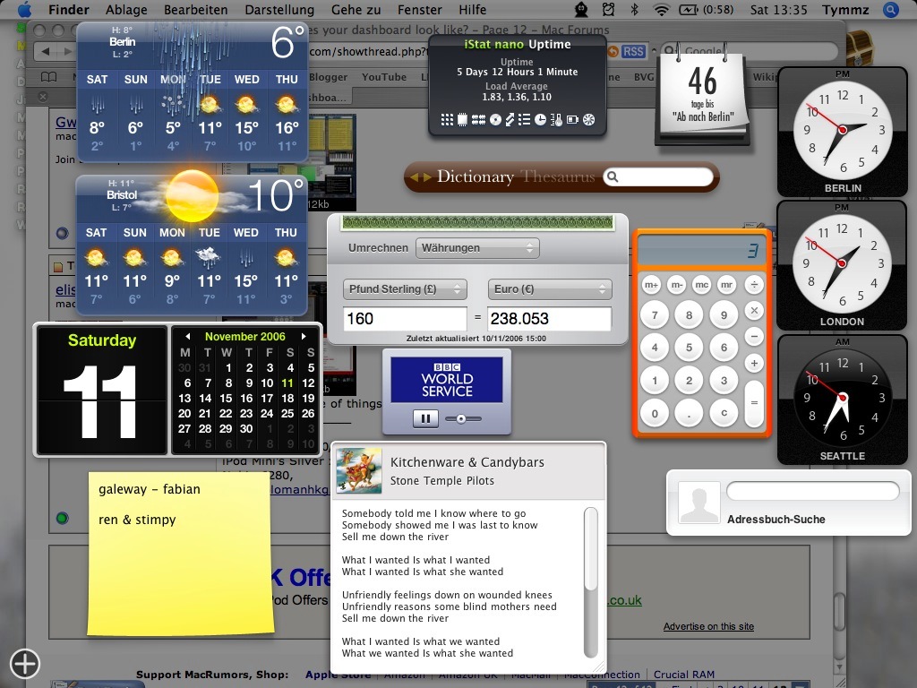The width and height of the screenshot is (917, 688).
Task: Go to next month in calendar widget
Action: click(303, 337)
